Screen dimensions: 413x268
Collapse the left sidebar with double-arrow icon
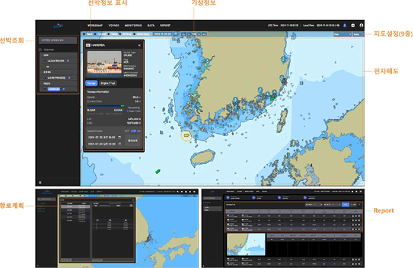[40, 181]
